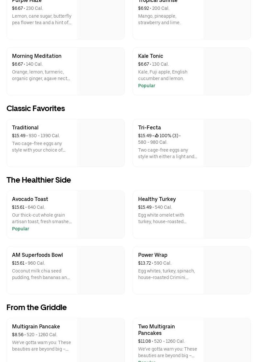Image resolution: width=262 pixels, height=362 pixels.
Task: Choose the Power Wrap item
Action: [153, 255]
